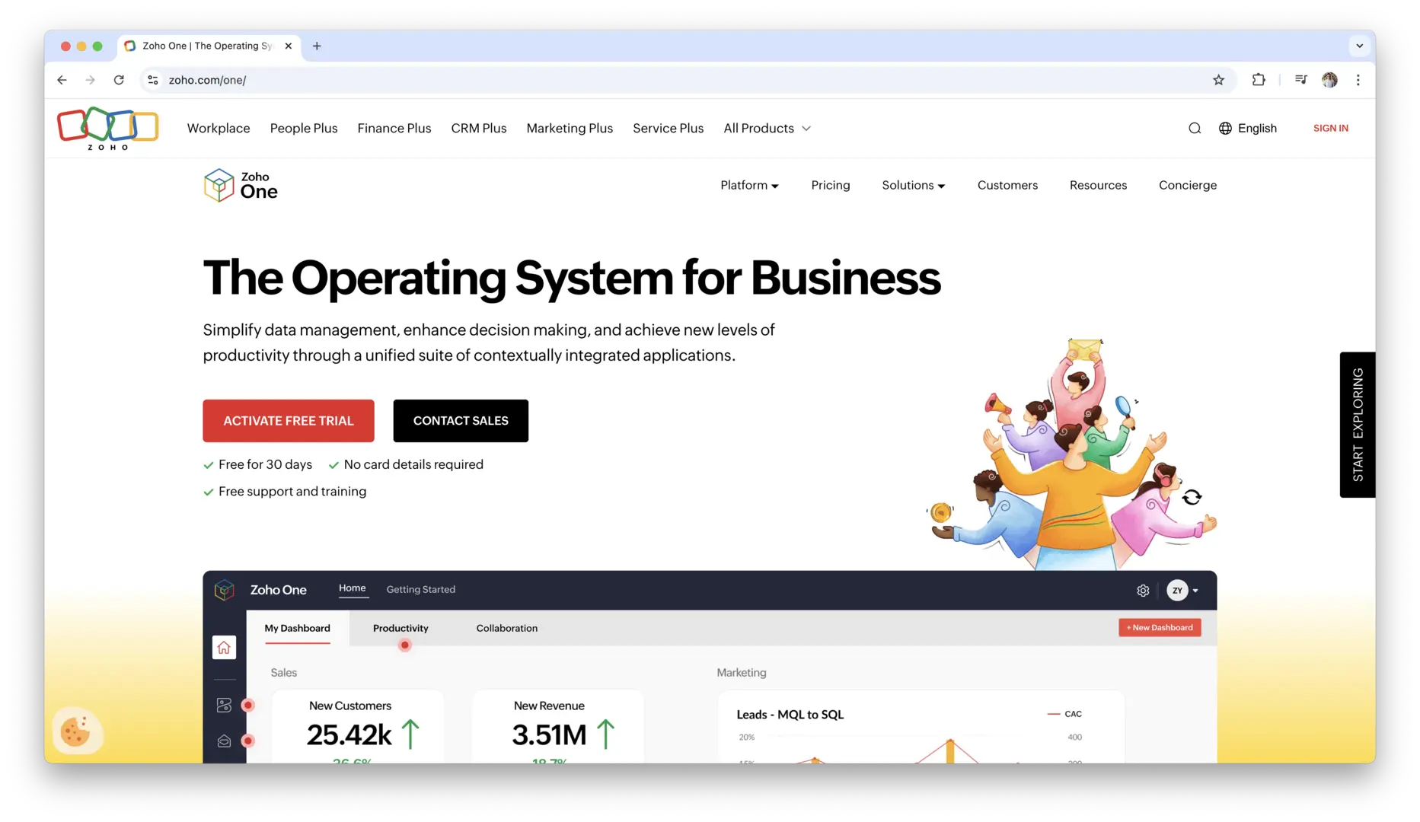1420x822 pixels.
Task: Click the hero illustration of people
Action: 1071,454
